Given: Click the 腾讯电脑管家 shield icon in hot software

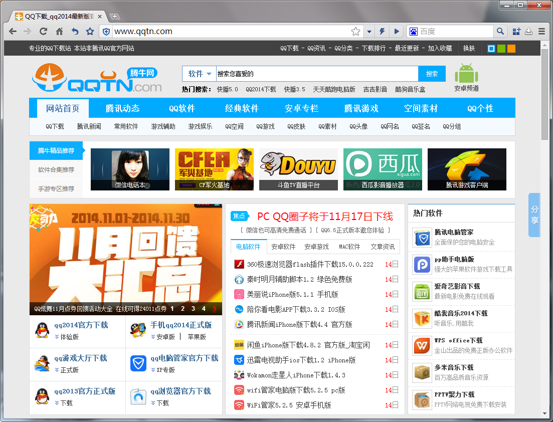Looking at the screenshot, I should [x=422, y=238].
